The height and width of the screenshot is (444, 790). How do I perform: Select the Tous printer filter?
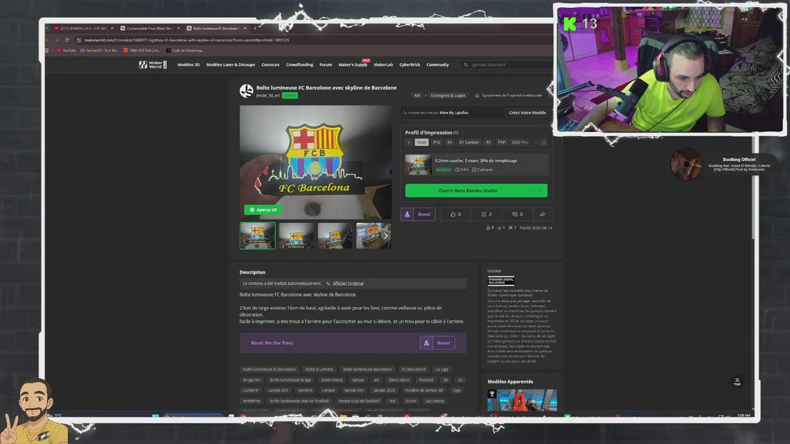pos(422,142)
